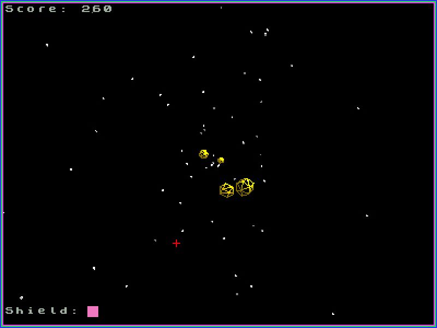Click the pink Shield indicator block
Image resolution: width=437 pixels, height=328 pixels.
pyautogui.click(x=93, y=311)
